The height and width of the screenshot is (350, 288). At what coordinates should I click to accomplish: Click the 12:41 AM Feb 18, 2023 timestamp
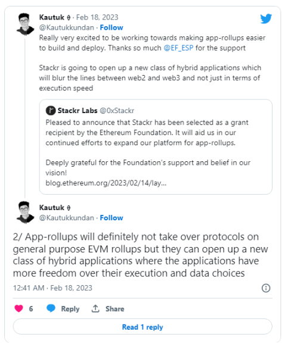click(x=52, y=288)
